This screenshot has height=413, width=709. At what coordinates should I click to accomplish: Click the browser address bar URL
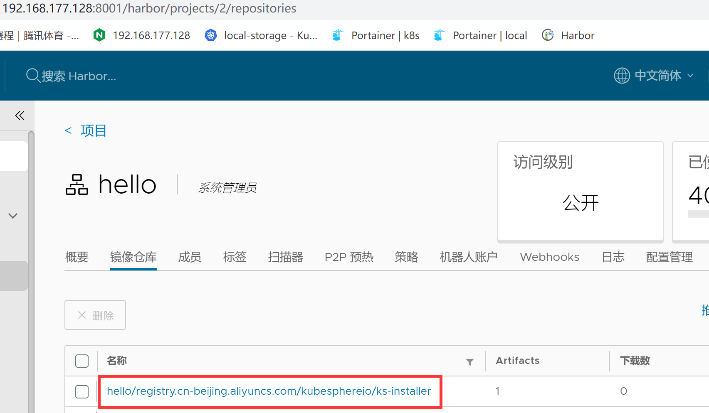(x=150, y=8)
